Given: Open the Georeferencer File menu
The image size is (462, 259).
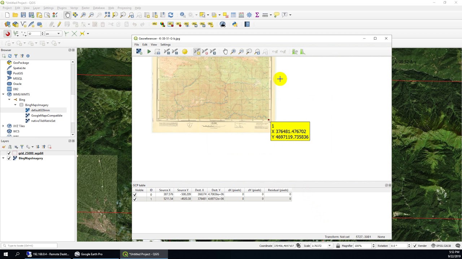Looking at the screenshot, I should tap(137, 45).
